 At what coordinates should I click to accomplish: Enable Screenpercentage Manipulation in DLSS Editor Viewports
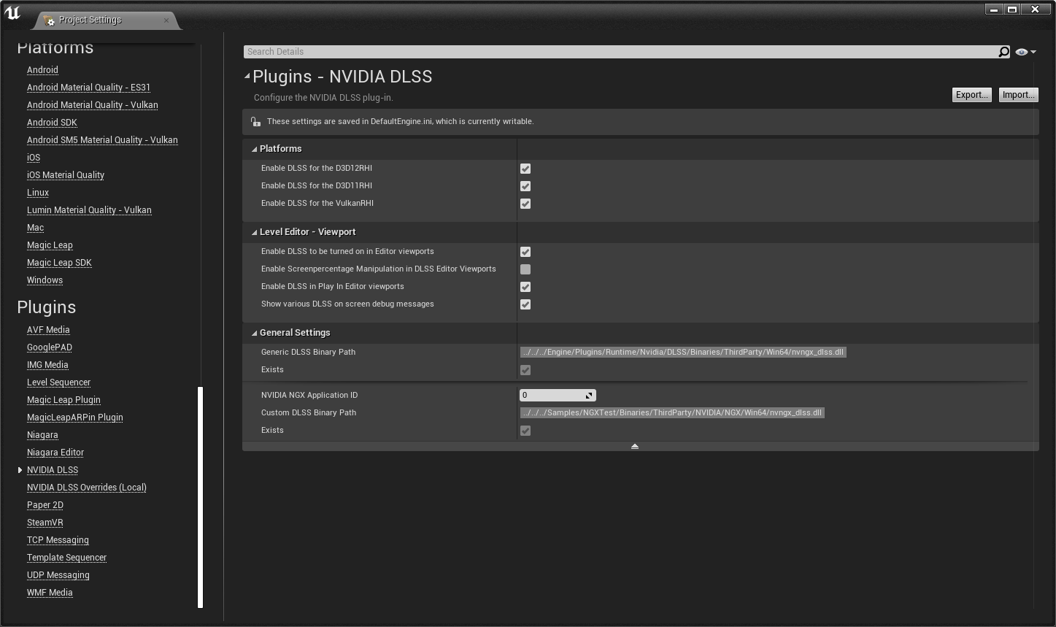525,269
